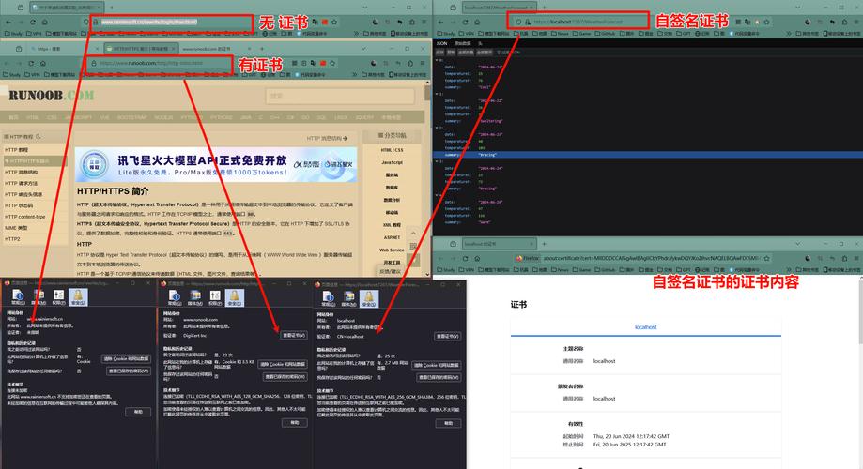Open HTML / CSS in runoob 分类导航

tap(392, 150)
